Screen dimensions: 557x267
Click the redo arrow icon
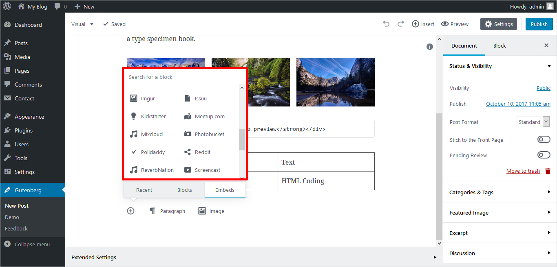click(x=401, y=24)
